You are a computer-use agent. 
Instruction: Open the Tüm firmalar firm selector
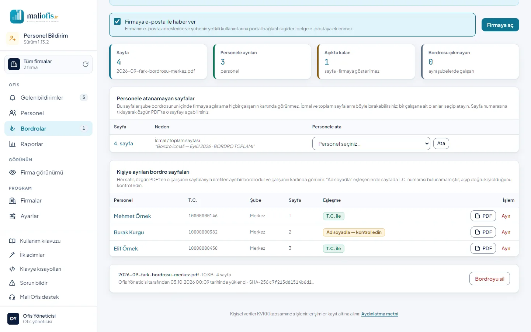(48, 64)
